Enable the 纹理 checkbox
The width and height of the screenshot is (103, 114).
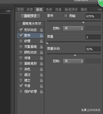point(21,41)
